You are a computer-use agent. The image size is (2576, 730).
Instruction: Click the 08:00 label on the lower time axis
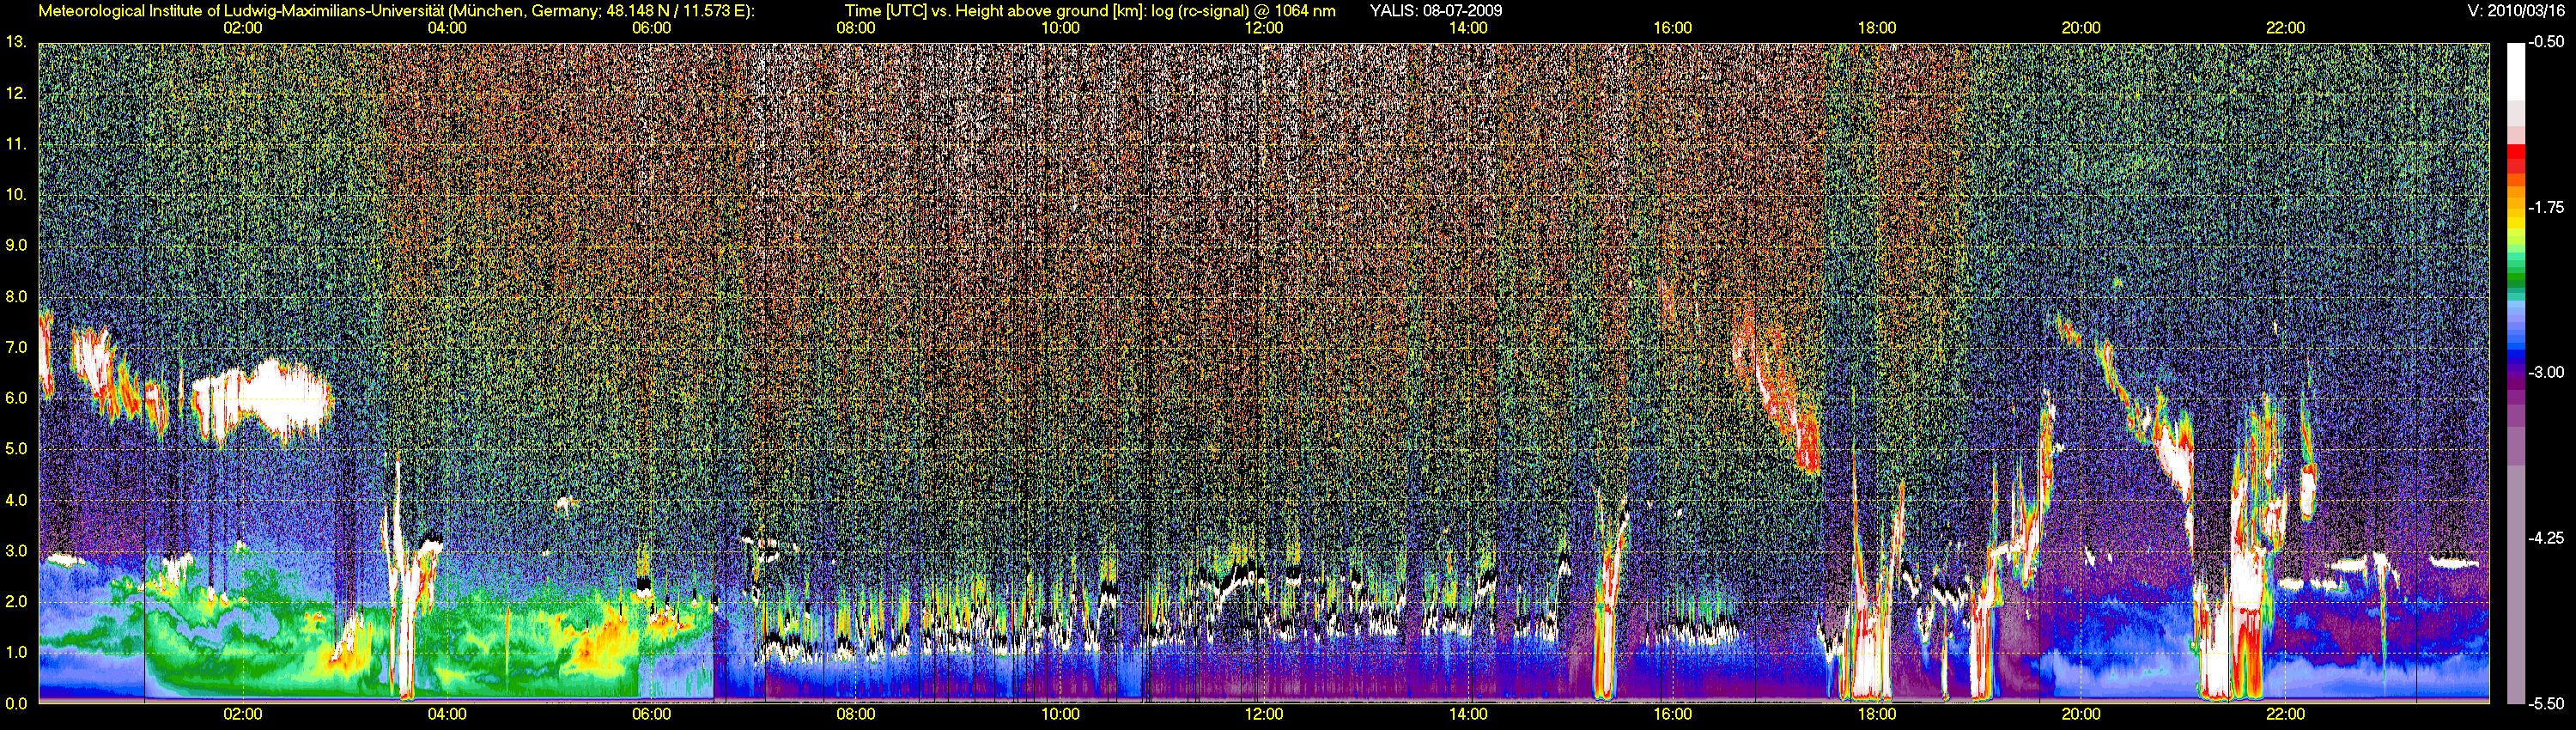[x=856, y=714]
